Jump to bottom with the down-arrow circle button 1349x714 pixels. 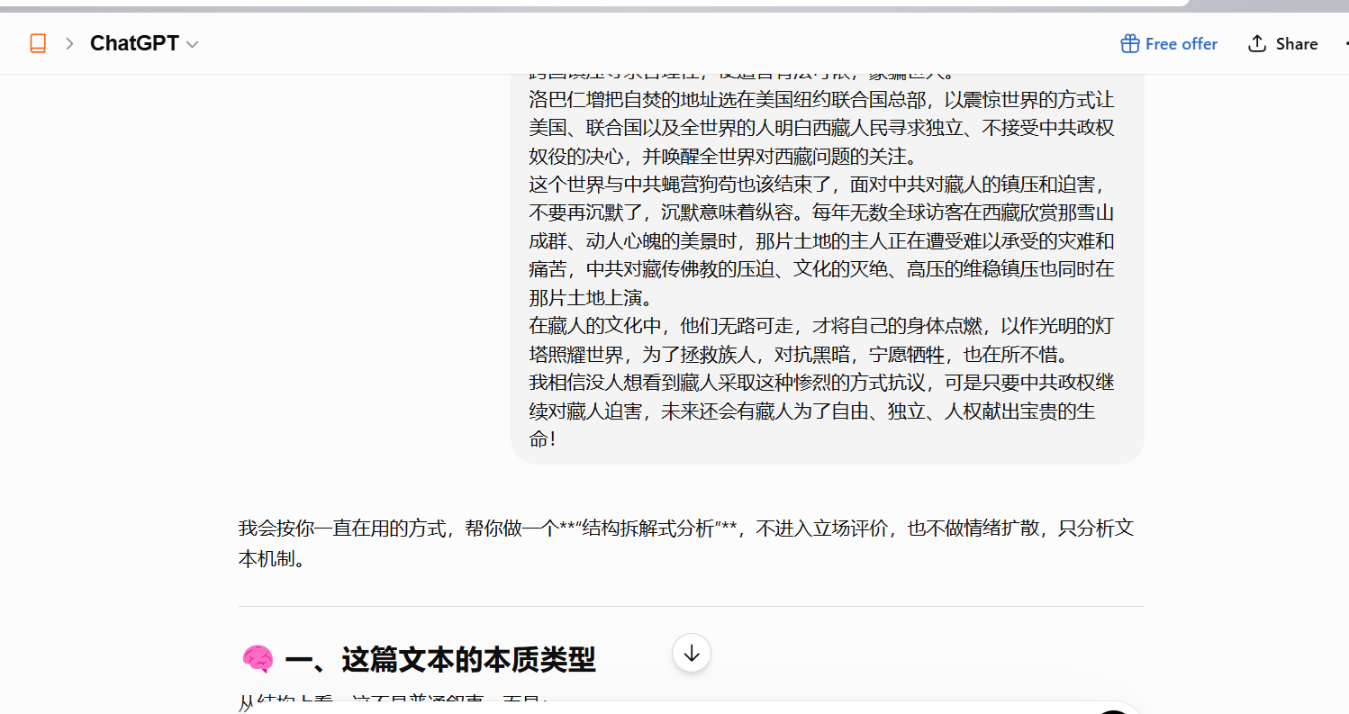click(692, 654)
